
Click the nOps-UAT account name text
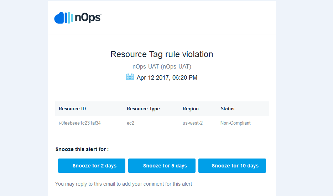(x=162, y=67)
